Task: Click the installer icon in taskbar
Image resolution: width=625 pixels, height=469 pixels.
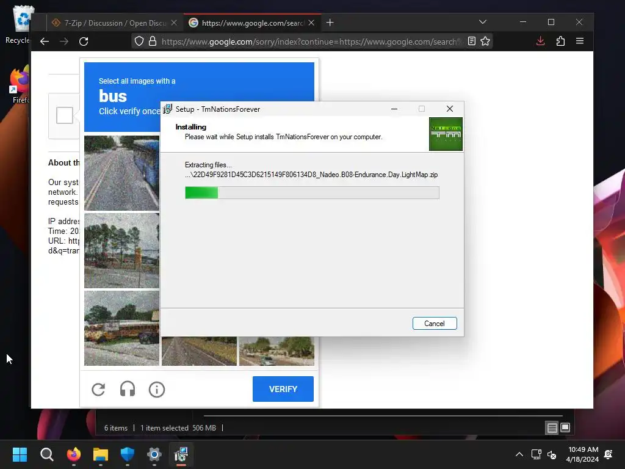Action: pos(181,454)
